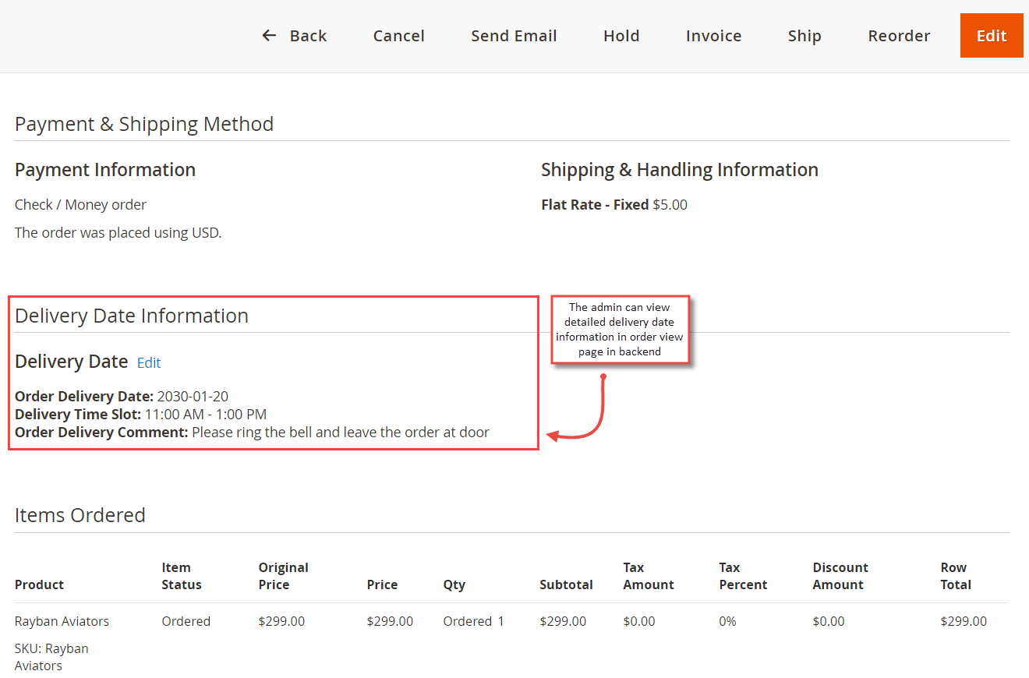Reorder this purchase

tap(898, 35)
